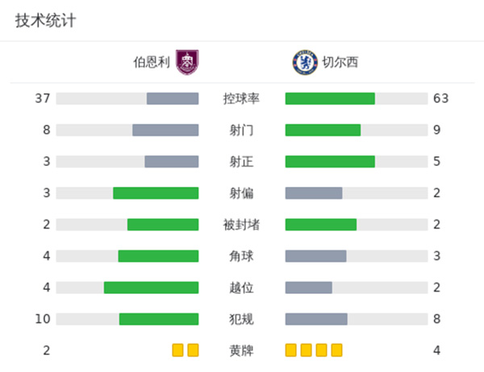484x372 pixels.
Task: Click Chelsea's green 控球率 bar
Action: pos(330,99)
